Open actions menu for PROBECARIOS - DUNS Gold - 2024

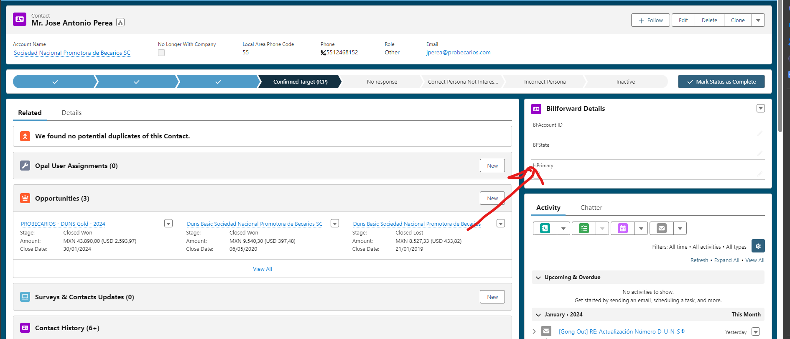pyautogui.click(x=168, y=223)
